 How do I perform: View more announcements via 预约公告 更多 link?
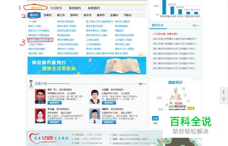196,26
